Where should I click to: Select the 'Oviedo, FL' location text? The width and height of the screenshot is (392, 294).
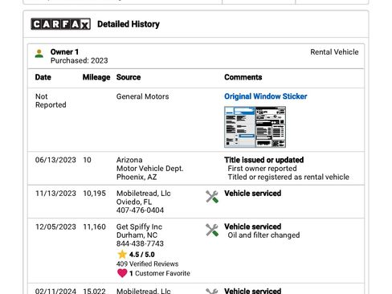(x=134, y=202)
